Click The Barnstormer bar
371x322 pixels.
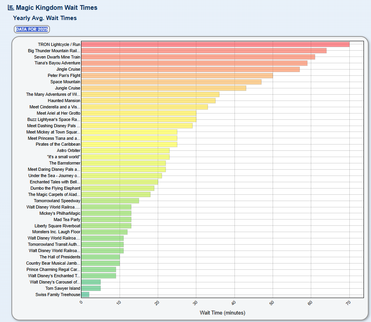tap(123, 163)
